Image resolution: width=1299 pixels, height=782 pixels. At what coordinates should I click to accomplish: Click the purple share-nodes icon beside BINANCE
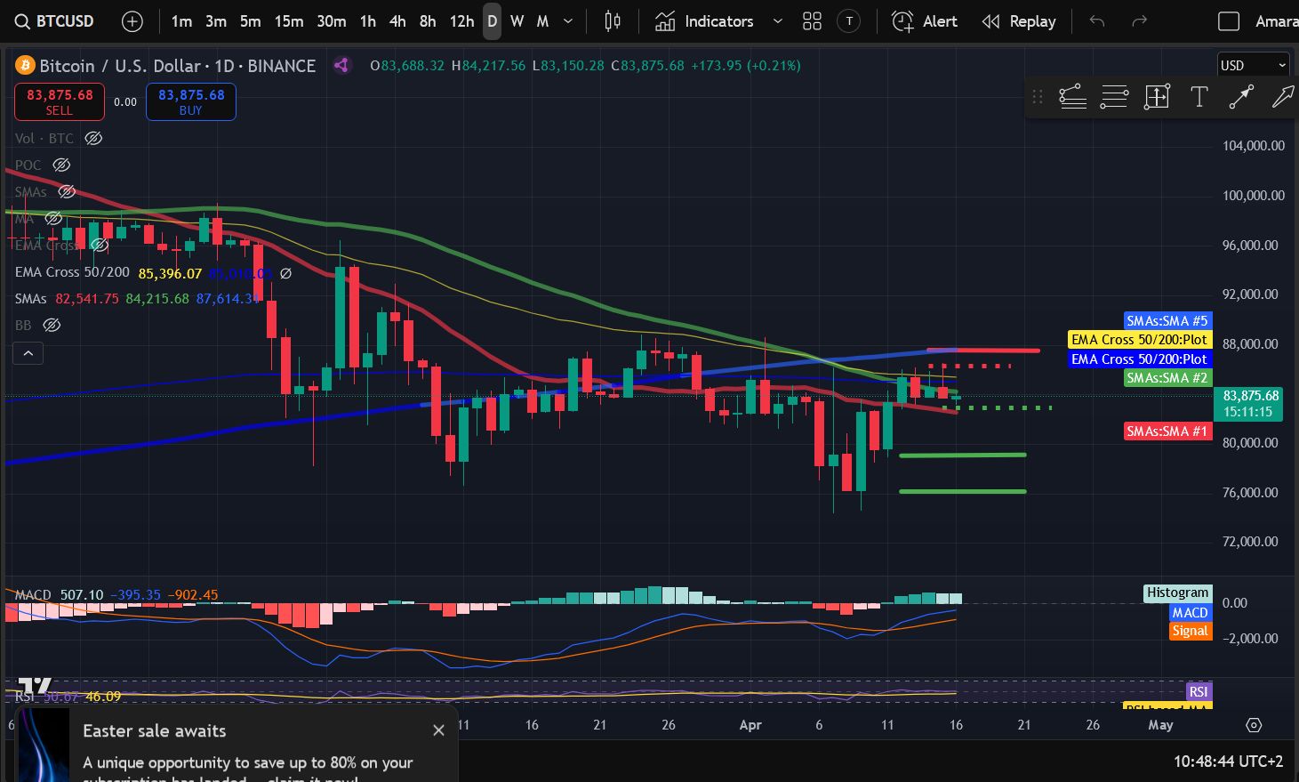point(341,65)
